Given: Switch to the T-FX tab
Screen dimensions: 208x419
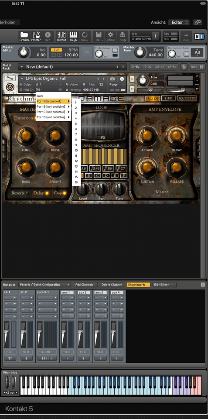Looking at the screenshot, I should 168,98.
